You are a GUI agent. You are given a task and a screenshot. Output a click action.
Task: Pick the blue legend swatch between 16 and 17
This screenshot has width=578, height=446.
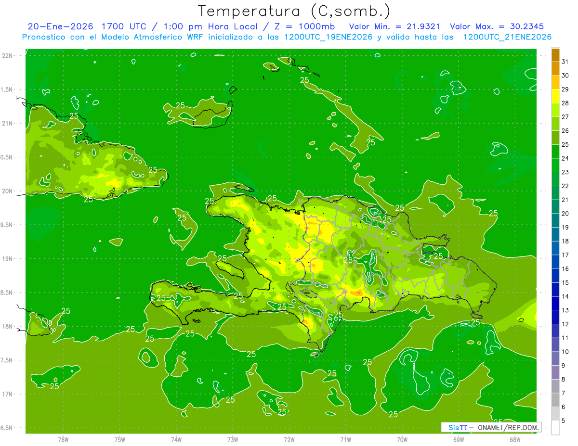[x=555, y=262]
